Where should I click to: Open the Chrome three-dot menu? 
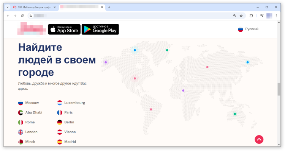[276, 16]
